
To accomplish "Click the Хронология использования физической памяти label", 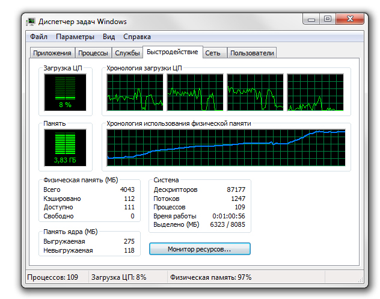I will coord(179,123).
